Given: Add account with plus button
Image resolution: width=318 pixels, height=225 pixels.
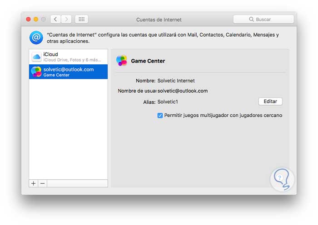Looking at the screenshot, I should pyautogui.click(x=33, y=183).
